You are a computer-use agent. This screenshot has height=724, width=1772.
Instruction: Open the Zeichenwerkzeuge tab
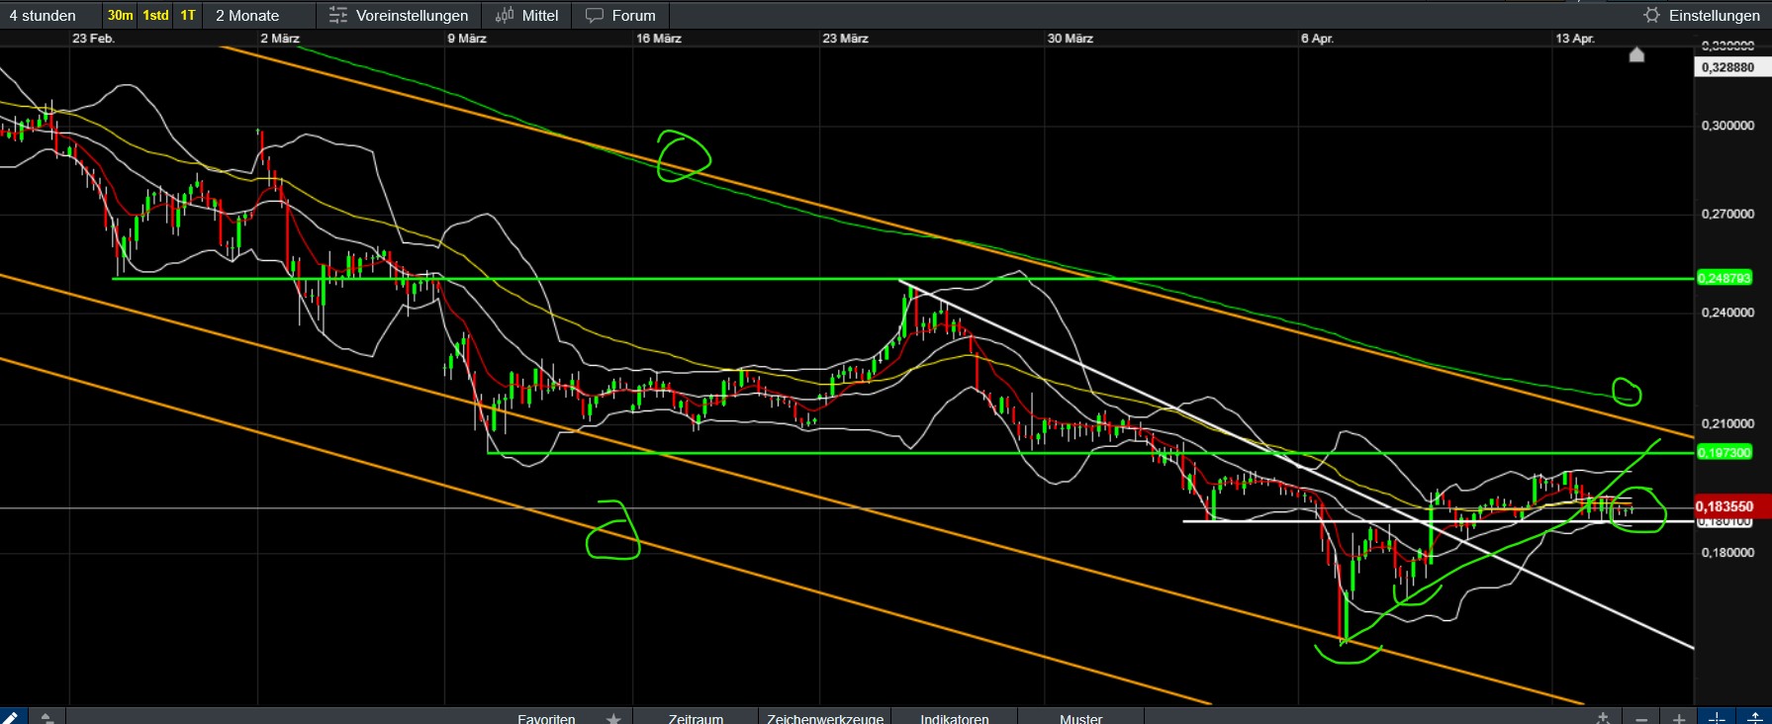825,719
